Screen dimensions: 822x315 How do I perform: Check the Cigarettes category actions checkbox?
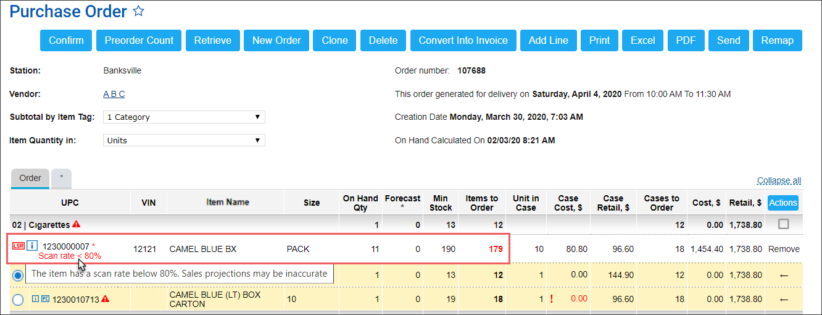[x=784, y=224]
